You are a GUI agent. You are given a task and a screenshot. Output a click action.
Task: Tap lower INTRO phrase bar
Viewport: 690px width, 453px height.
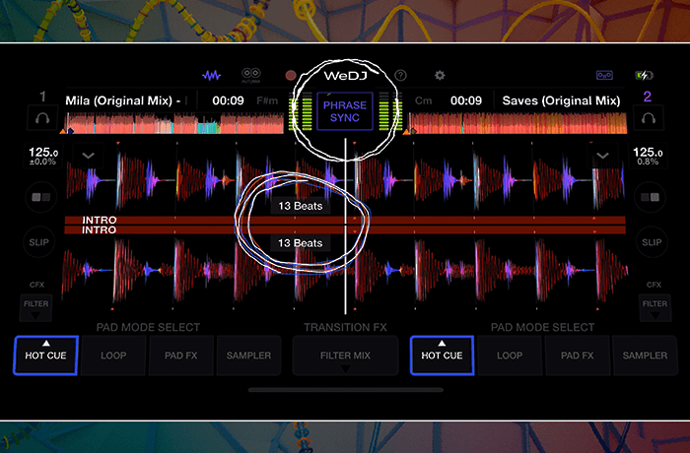[x=345, y=229]
